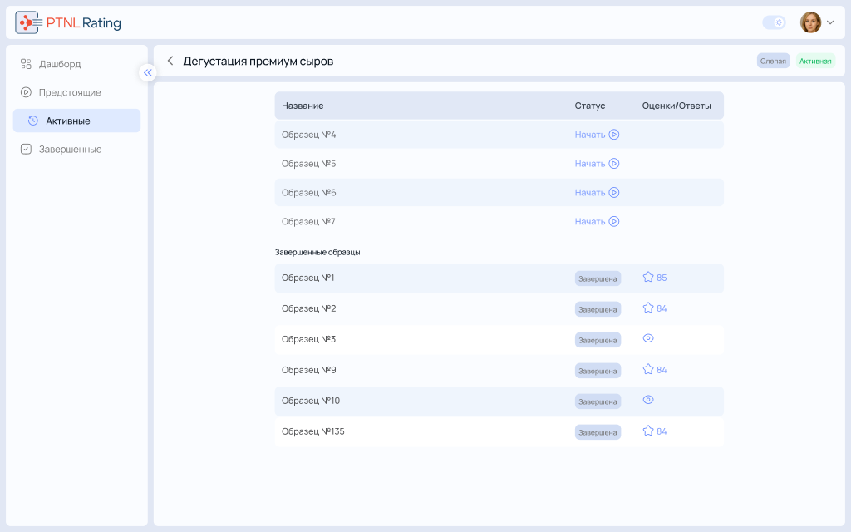Toggle the light/dark theme switch
Viewport: 851px width, 532px height.
774,22
